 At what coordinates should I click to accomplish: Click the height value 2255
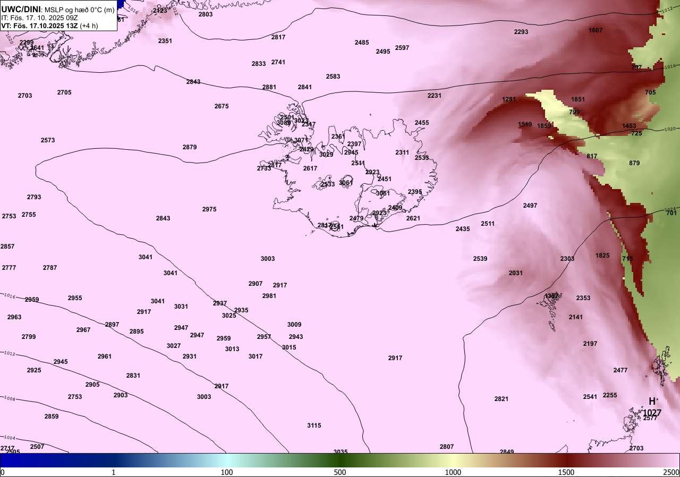tap(610, 395)
